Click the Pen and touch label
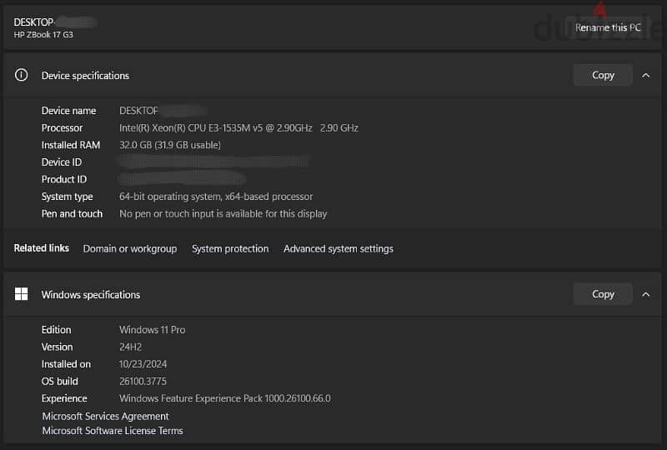The height and width of the screenshot is (450, 667). [x=72, y=213]
